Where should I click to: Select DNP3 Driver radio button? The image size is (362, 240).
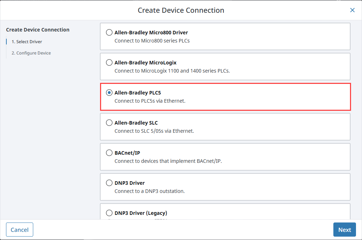109,183
